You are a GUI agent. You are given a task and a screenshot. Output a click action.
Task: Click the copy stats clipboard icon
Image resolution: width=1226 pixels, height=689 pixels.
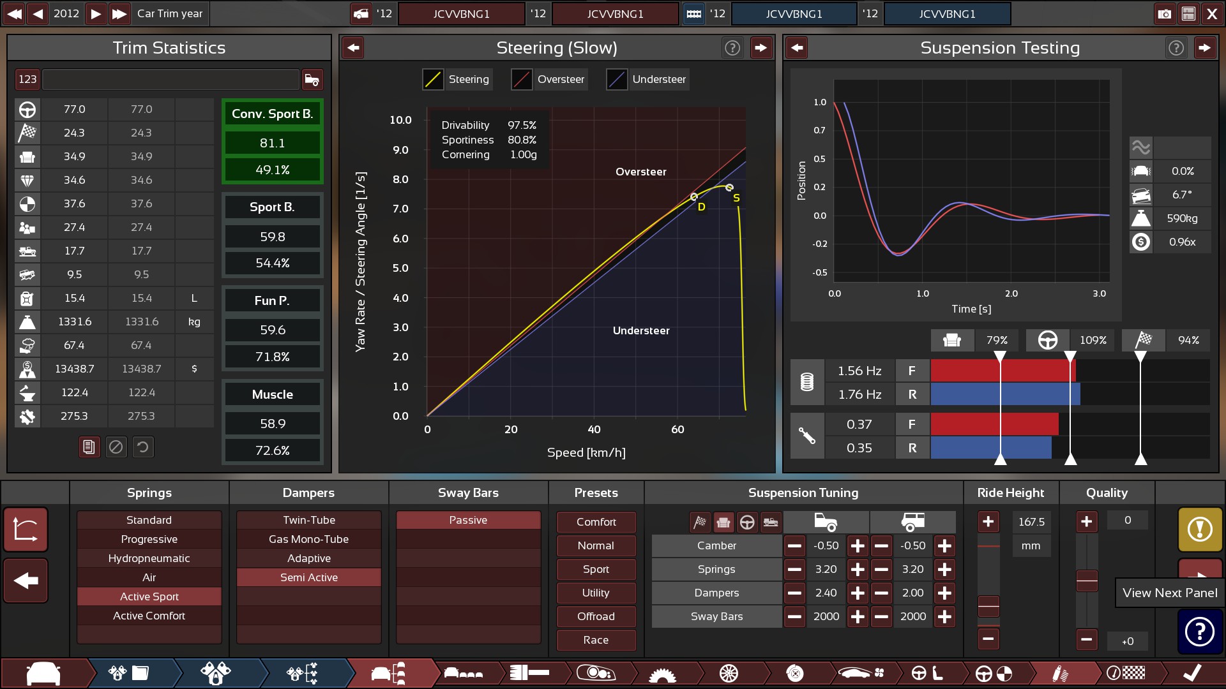(89, 447)
